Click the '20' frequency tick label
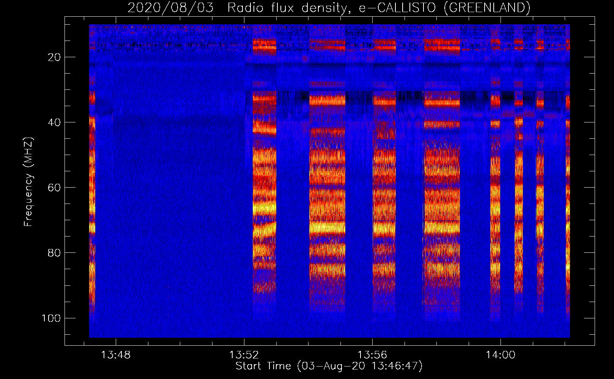This screenshot has height=379, width=614. [x=55, y=57]
